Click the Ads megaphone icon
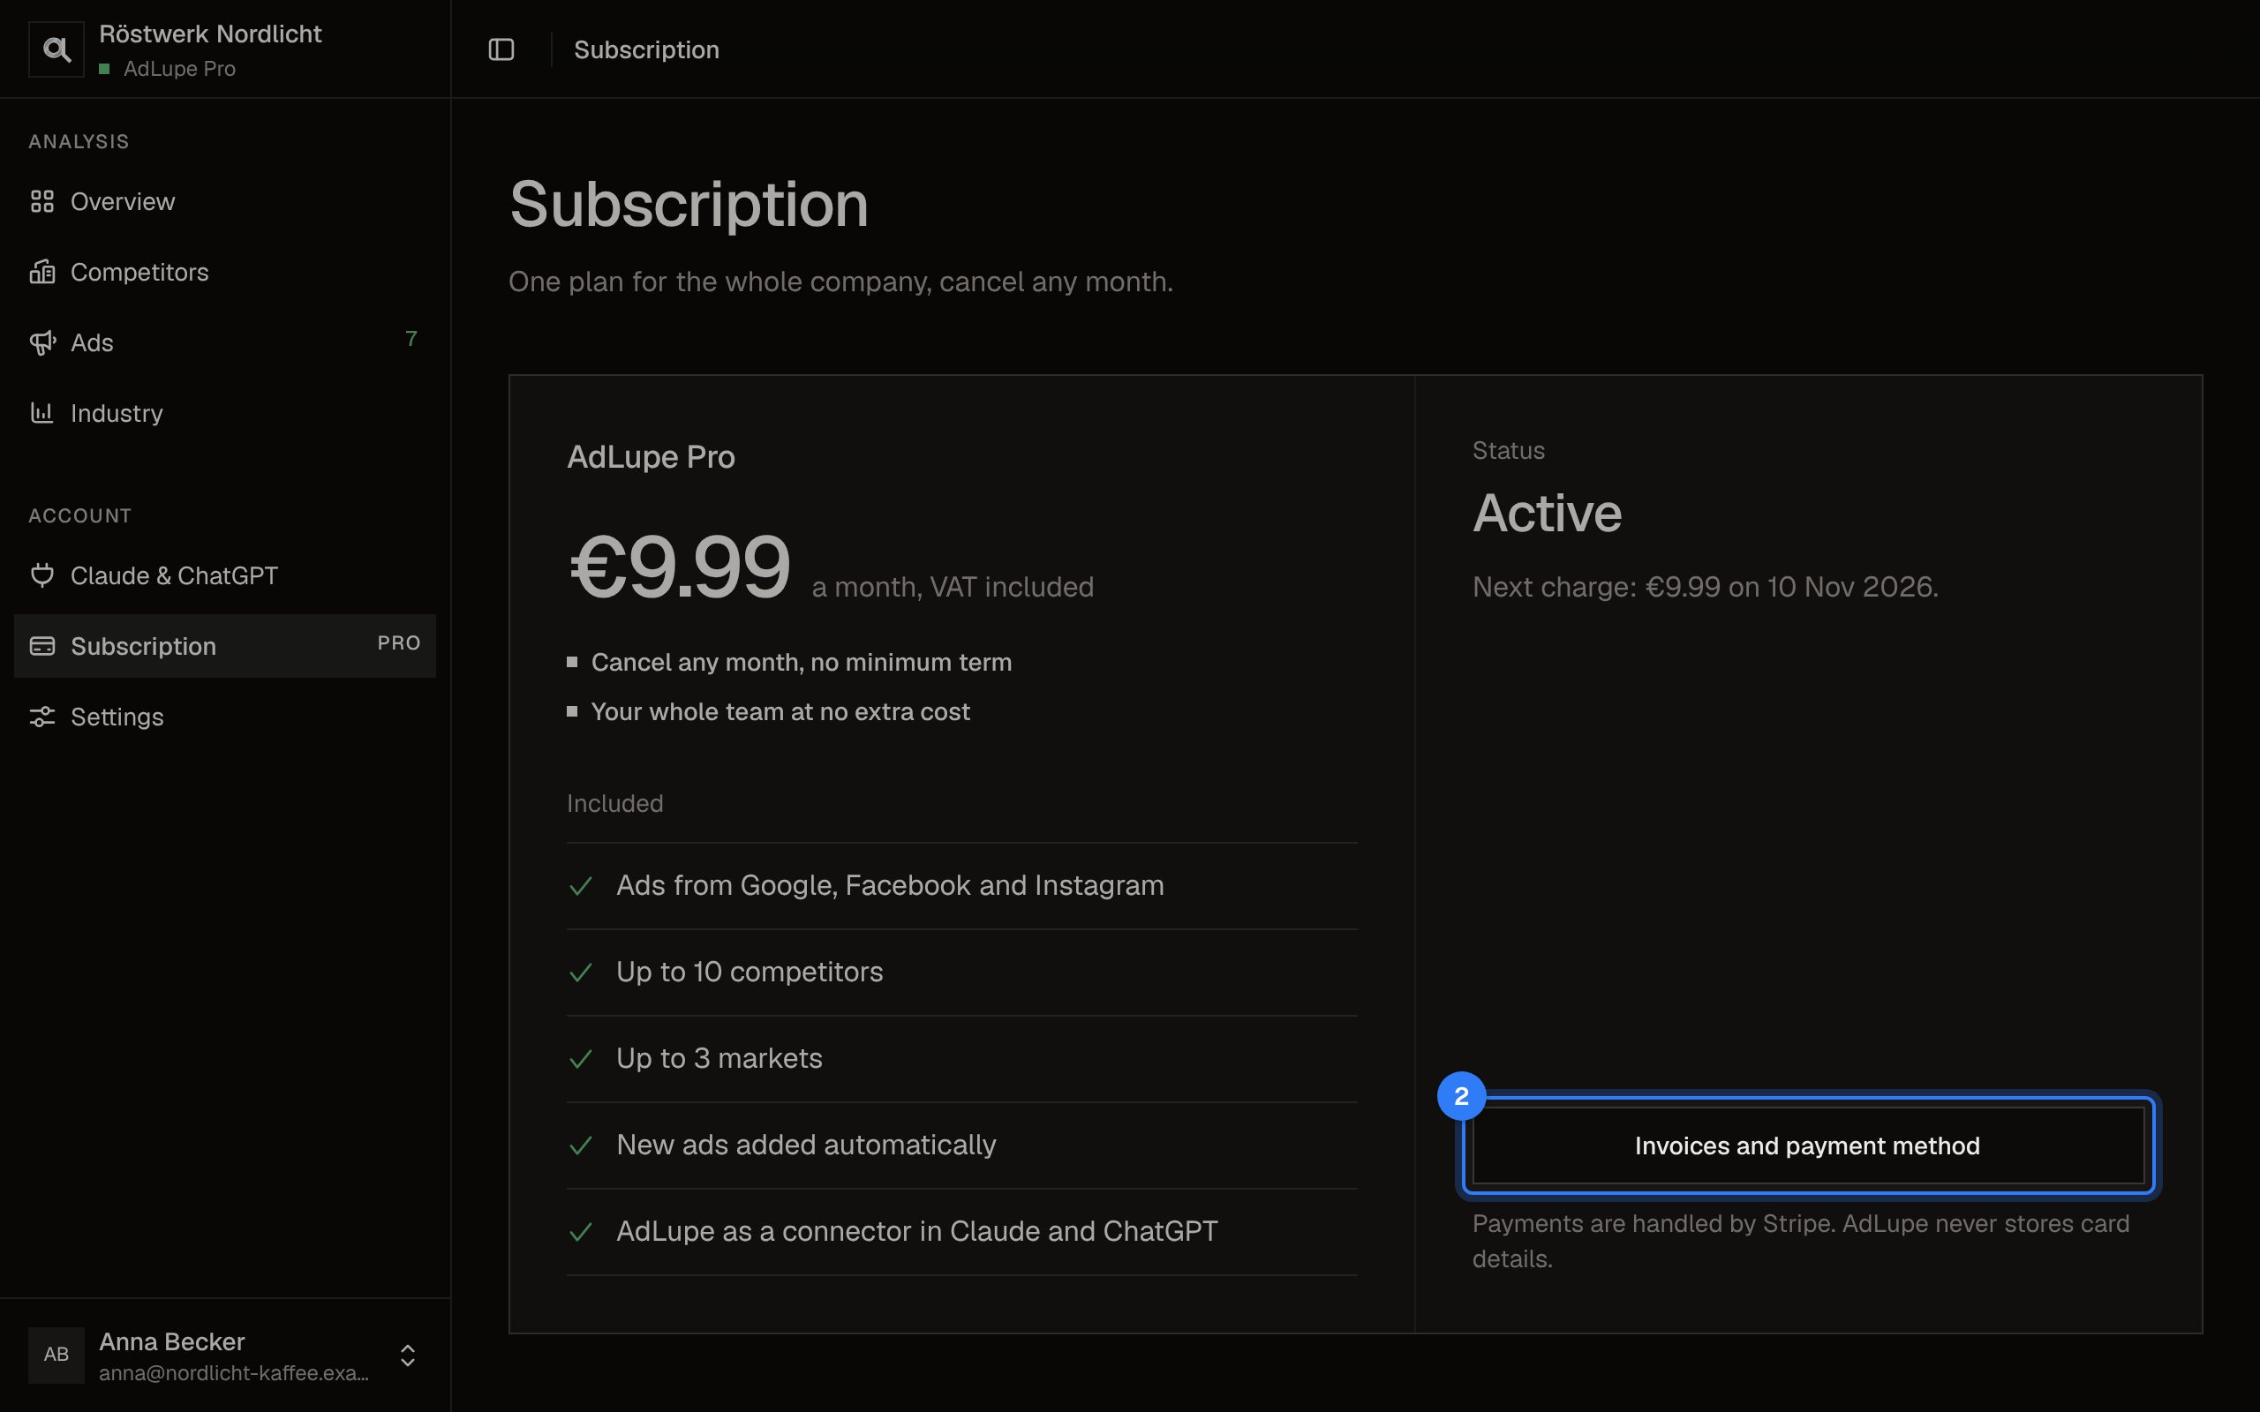This screenshot has height=1412, width=2260. (42, 342)
